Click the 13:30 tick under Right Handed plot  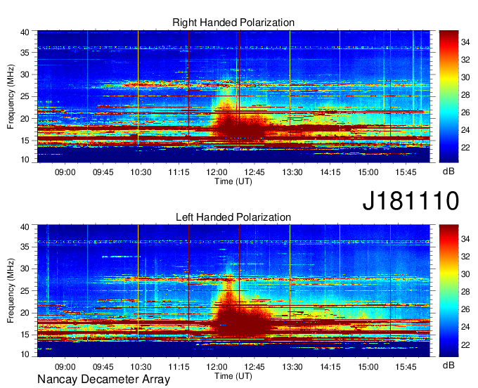pos(292,172)
